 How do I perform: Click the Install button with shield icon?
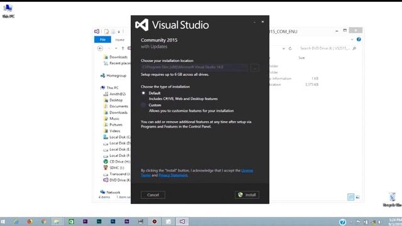(x=247, y=195)
